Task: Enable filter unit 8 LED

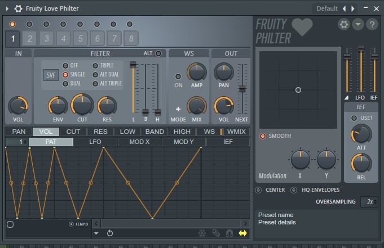Action: (x=130, y=24)
